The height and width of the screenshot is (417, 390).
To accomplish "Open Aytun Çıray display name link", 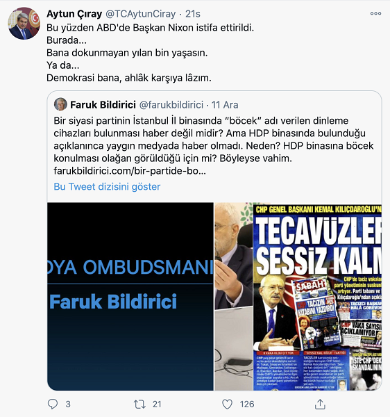I will [74, 14].
